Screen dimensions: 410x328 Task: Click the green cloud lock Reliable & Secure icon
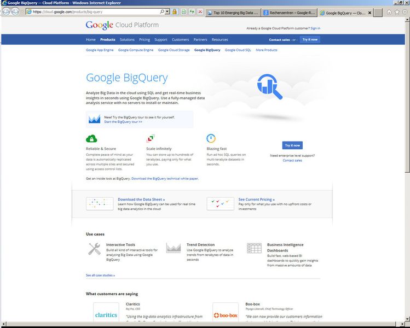tap(91, 138)
